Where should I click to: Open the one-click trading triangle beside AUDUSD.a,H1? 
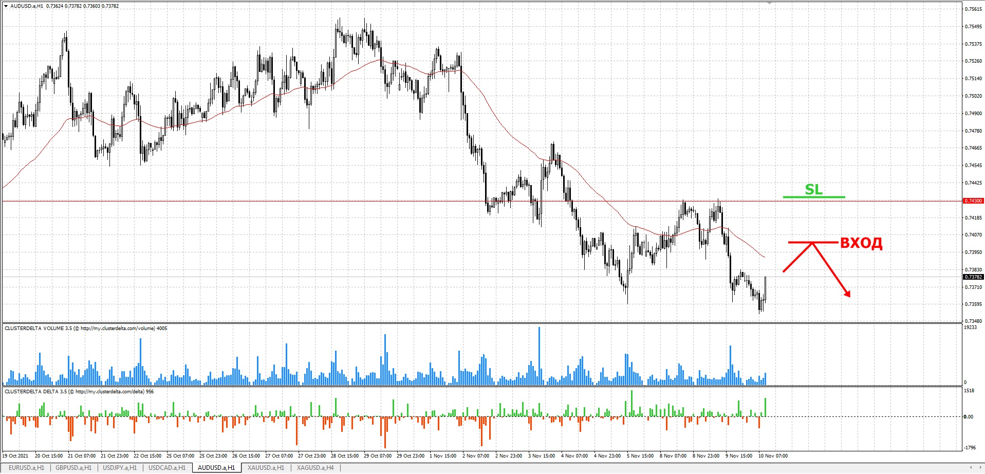point(6,6)
